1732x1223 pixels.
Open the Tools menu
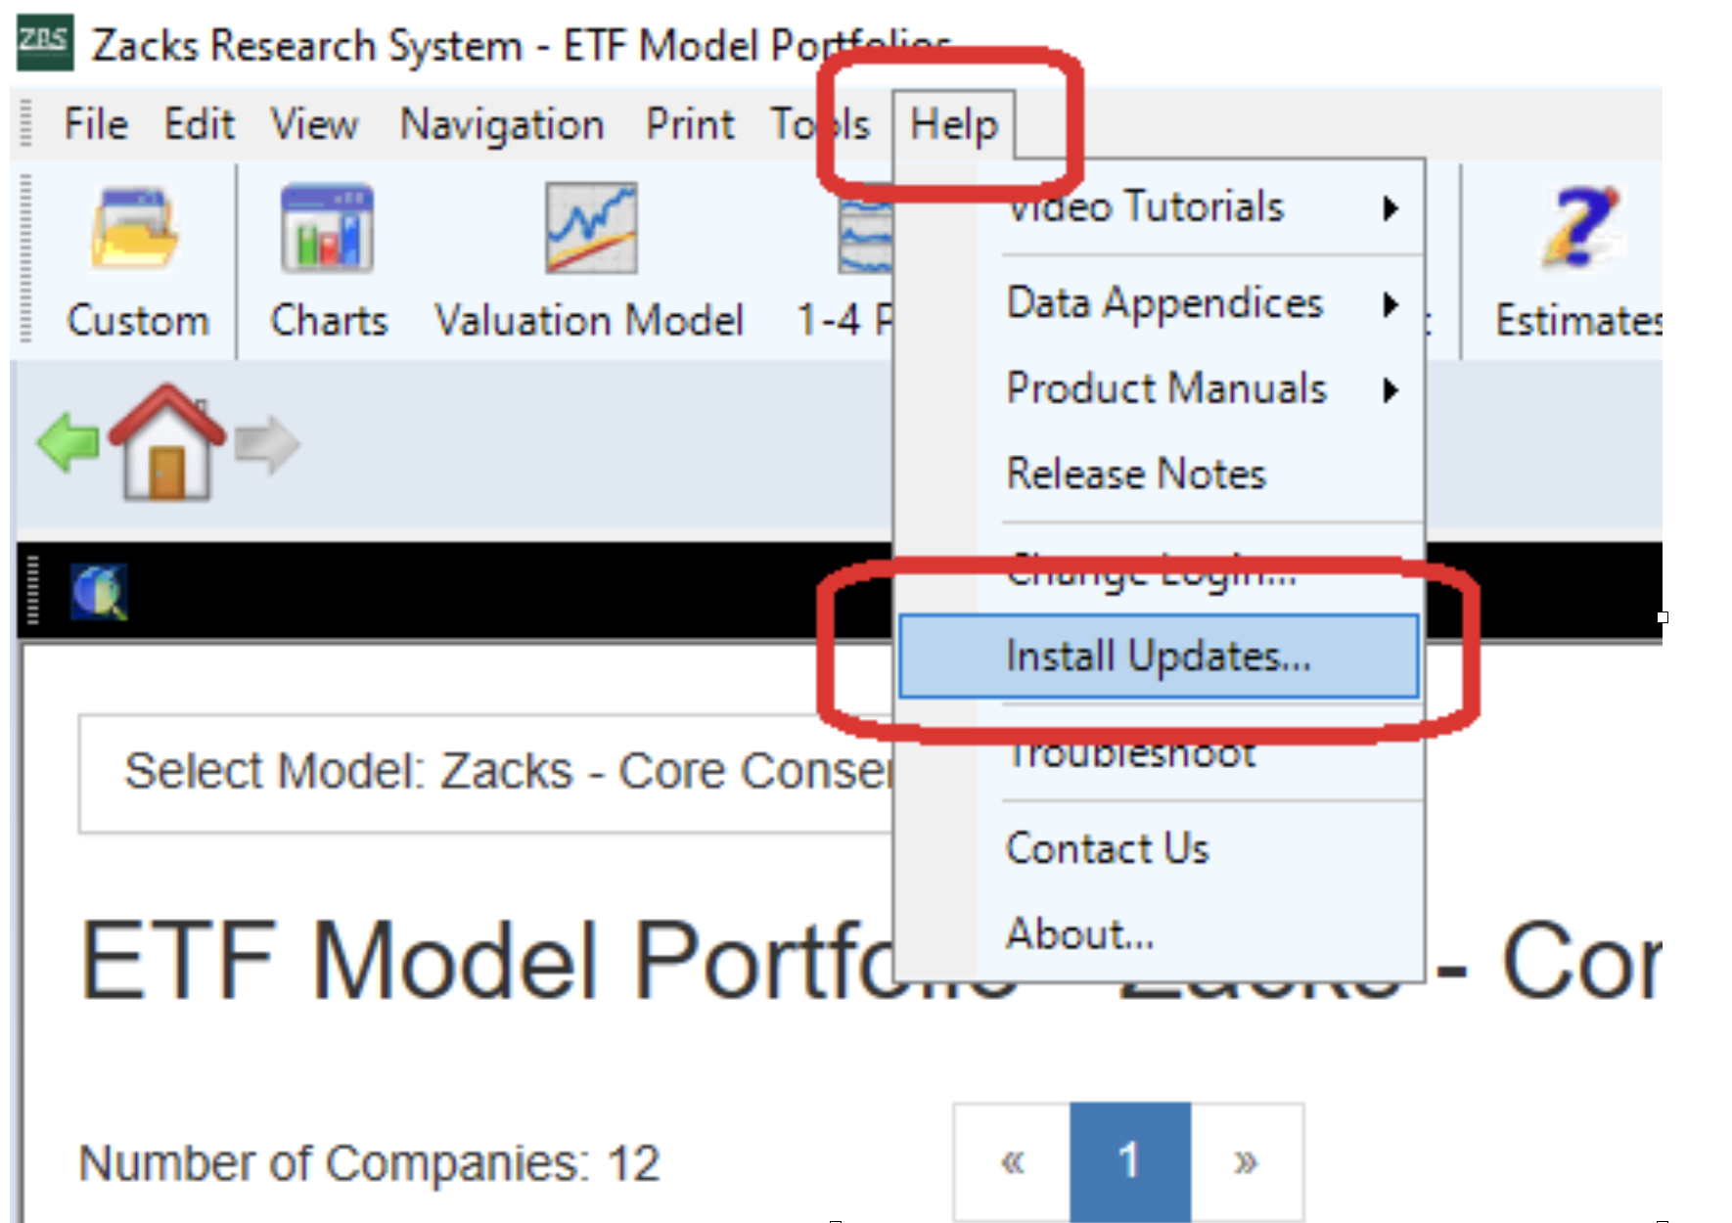pos(820,124)
